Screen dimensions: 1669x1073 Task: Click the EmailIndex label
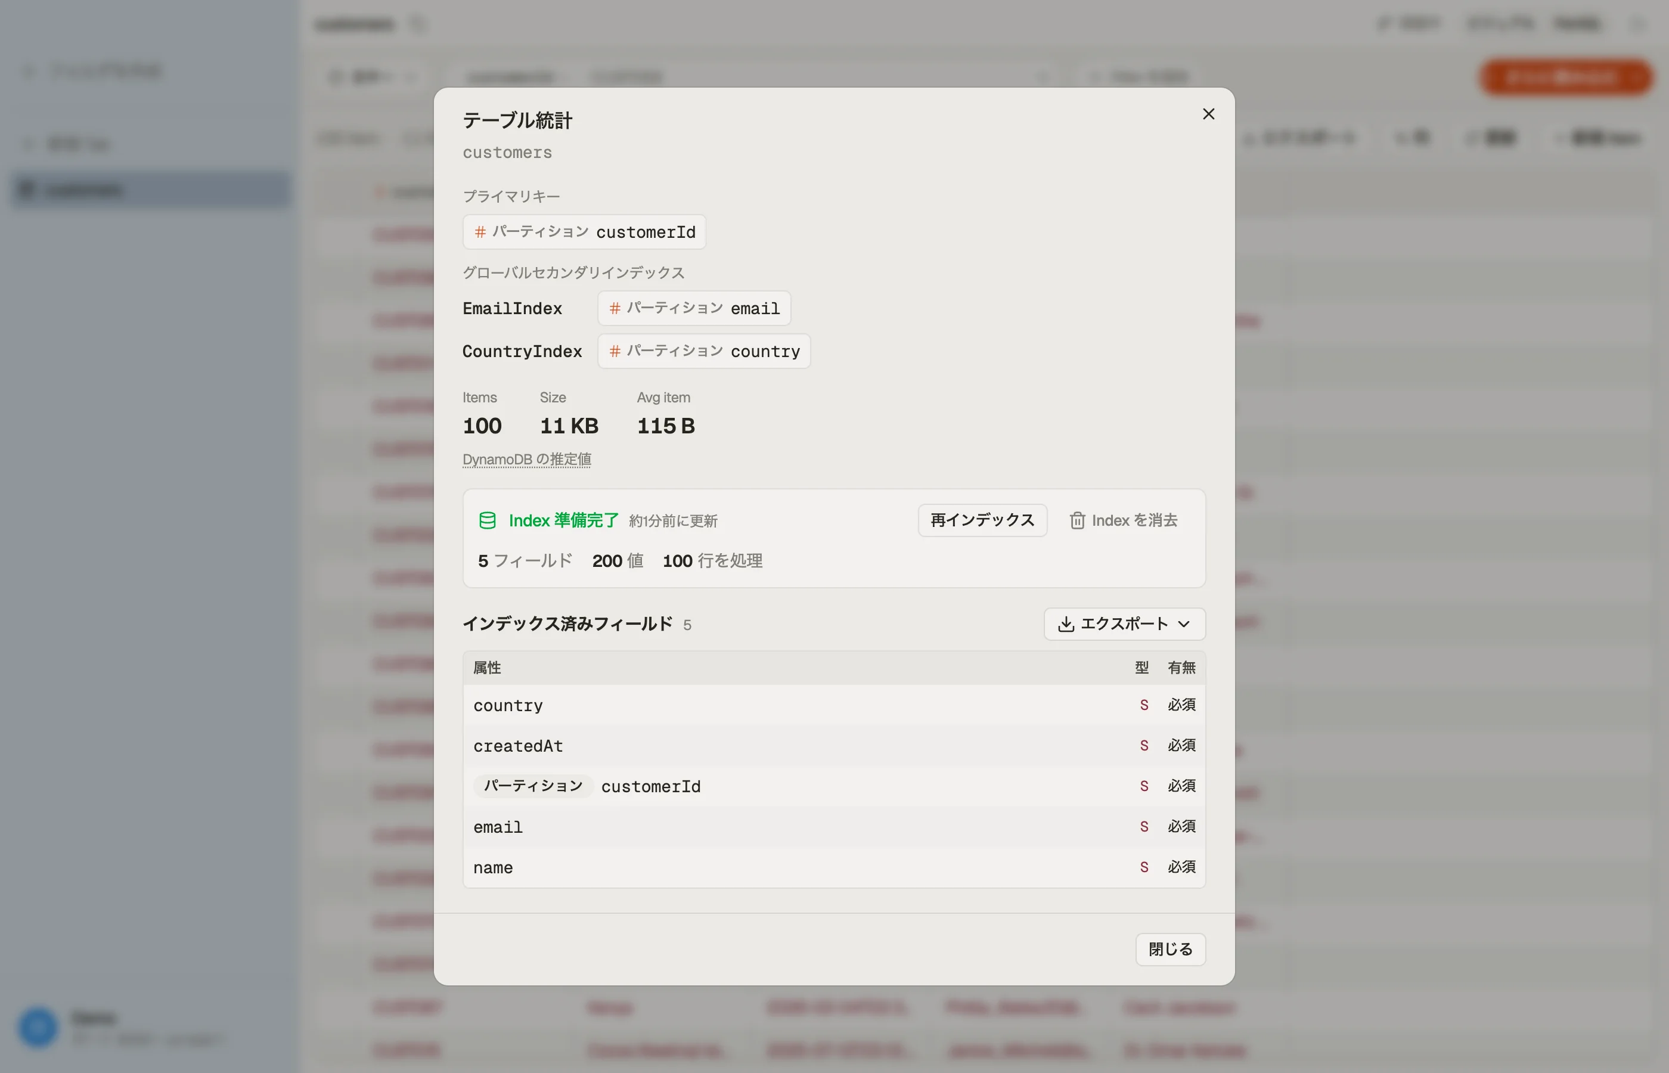tap(512, 308)
